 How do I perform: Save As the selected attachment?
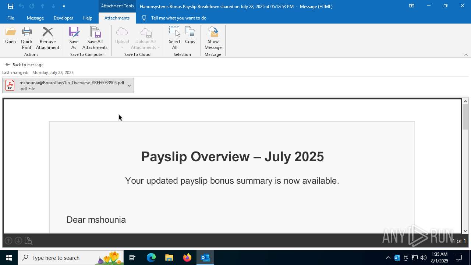[x=74, y=38]
